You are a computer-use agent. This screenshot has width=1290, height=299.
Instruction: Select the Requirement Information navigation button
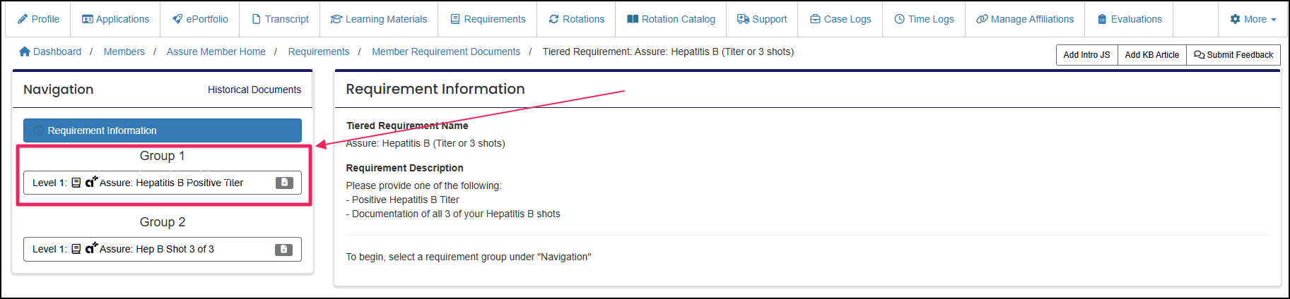click(x=163, y=130)
